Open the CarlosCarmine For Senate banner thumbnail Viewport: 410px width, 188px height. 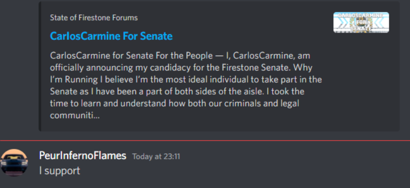click(361, 23)
